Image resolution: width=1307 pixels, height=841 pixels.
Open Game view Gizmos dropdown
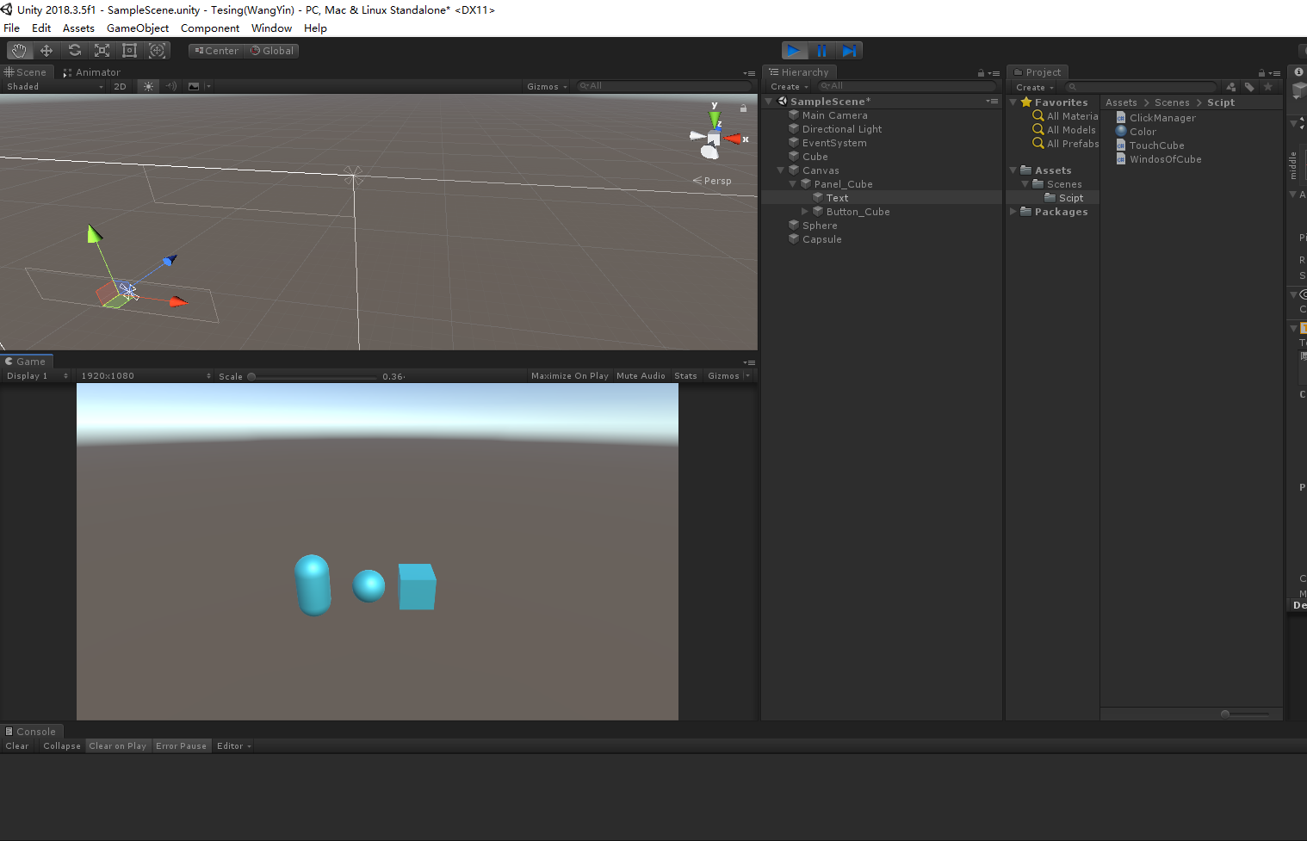728,375
